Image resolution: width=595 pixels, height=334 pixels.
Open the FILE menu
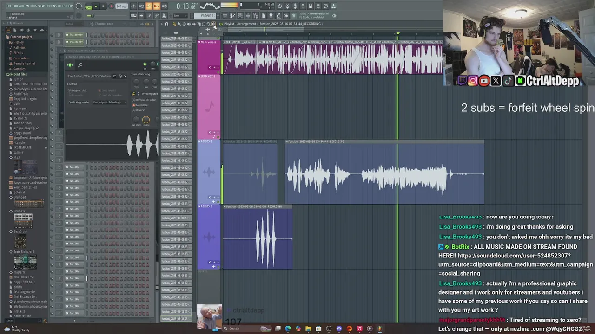click(9, 6)
